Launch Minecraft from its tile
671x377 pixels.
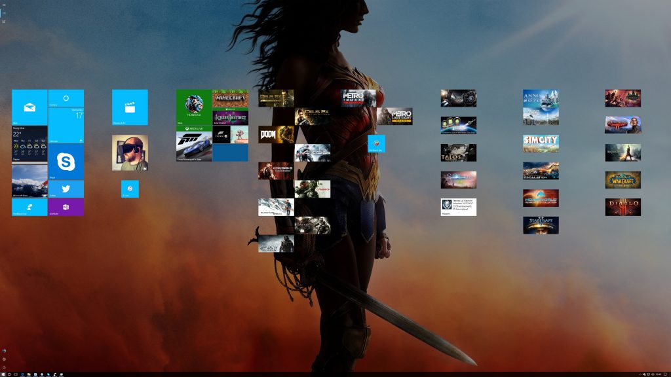(231, 98)
